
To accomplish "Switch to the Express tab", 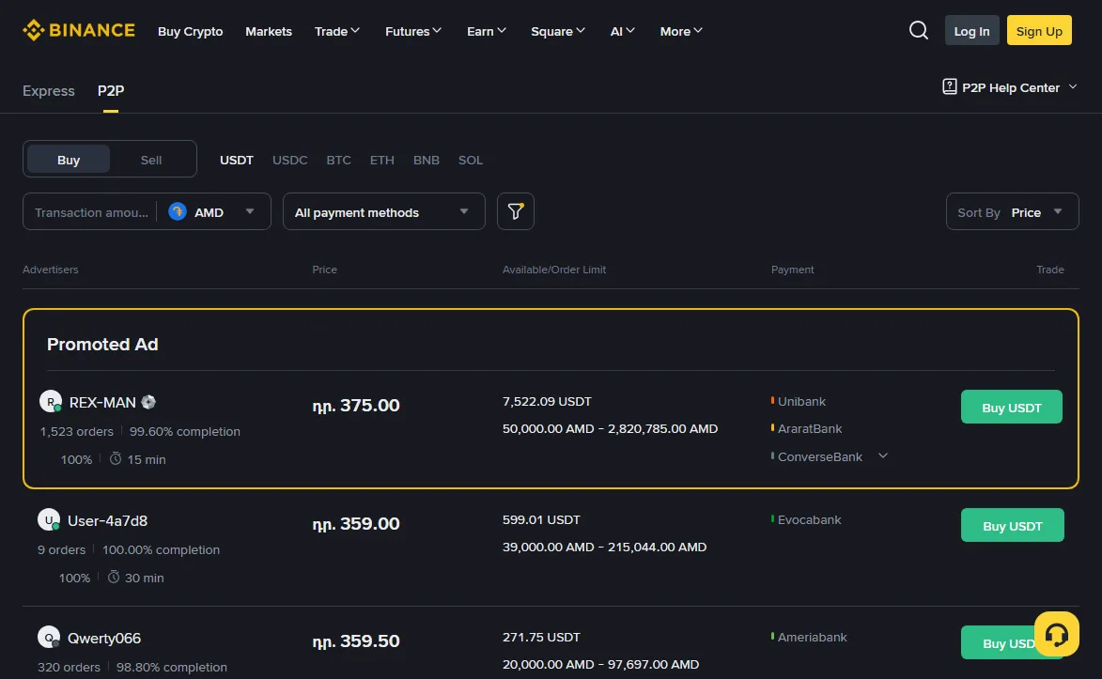I will pyautogui.click(x=49, y=91).
